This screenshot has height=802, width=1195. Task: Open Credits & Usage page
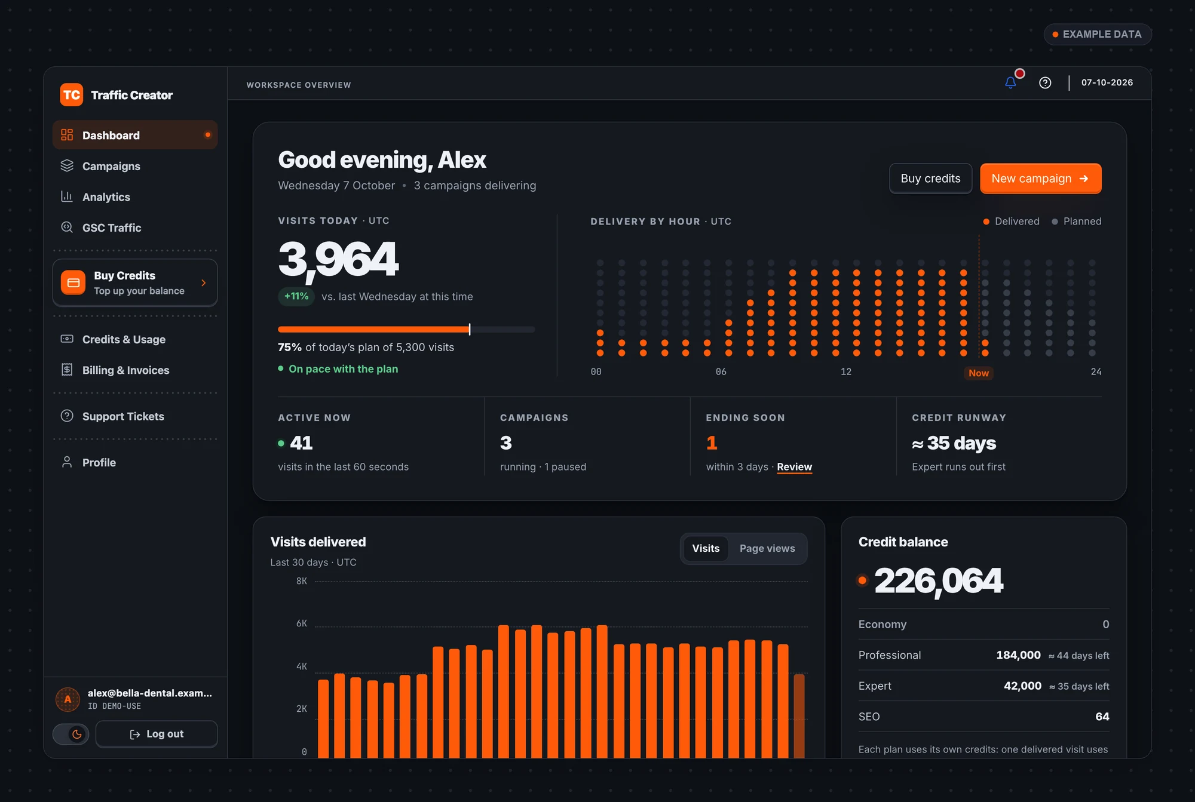click(x=135, y=339)
